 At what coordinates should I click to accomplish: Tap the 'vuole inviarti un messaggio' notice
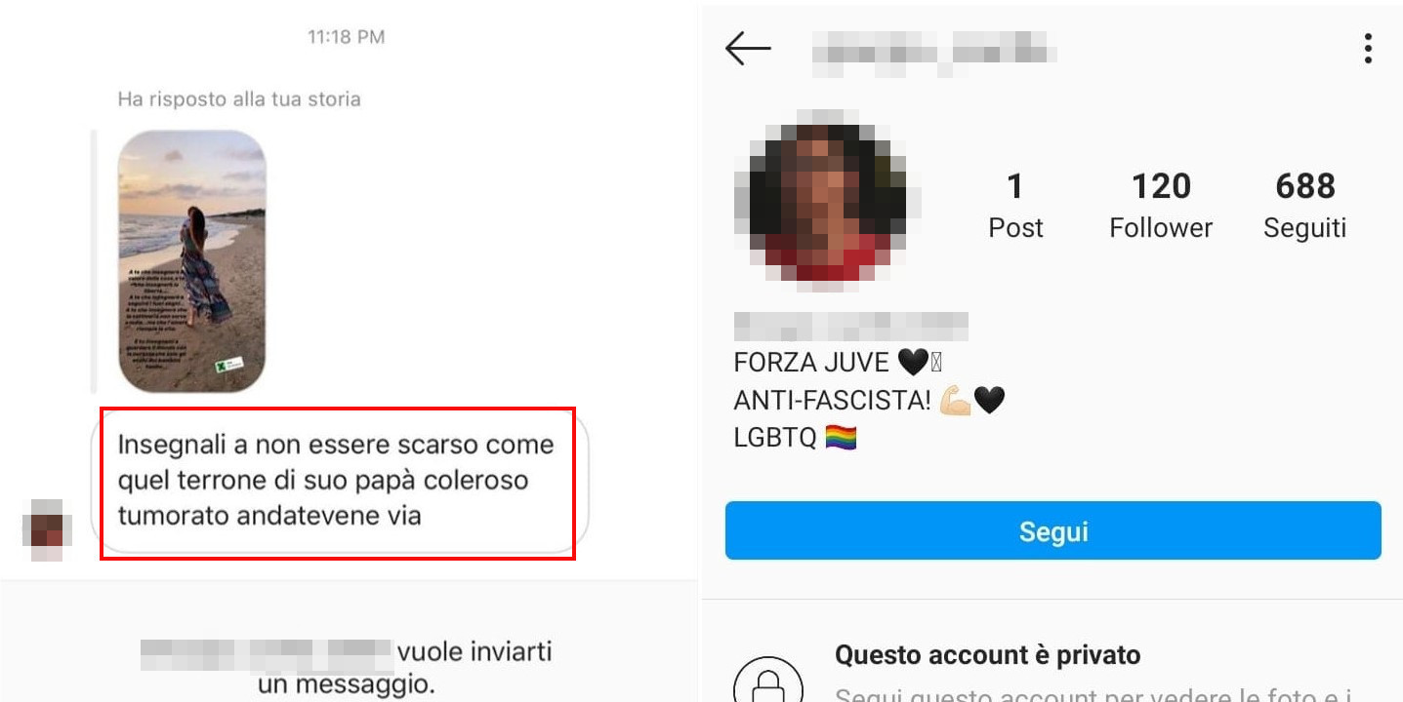347,667
